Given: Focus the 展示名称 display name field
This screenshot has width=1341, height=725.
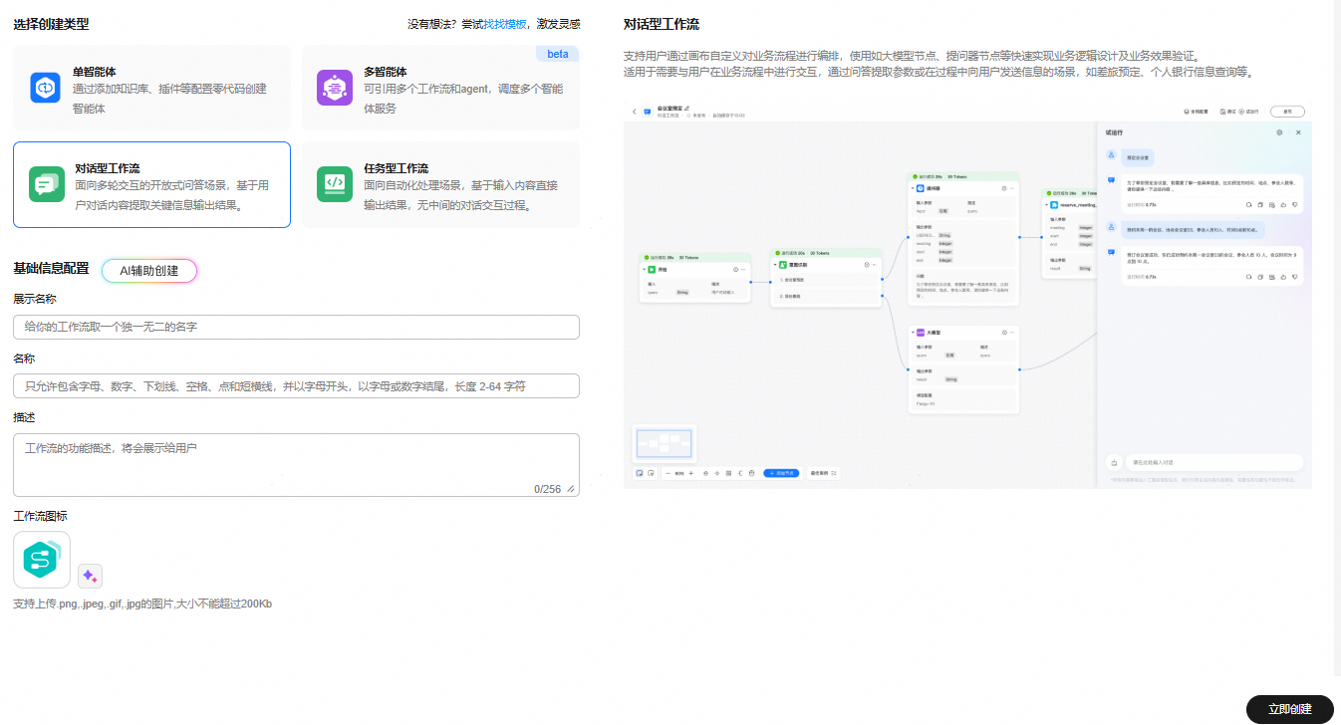Looking at the screenshot, I should [296, 327].
